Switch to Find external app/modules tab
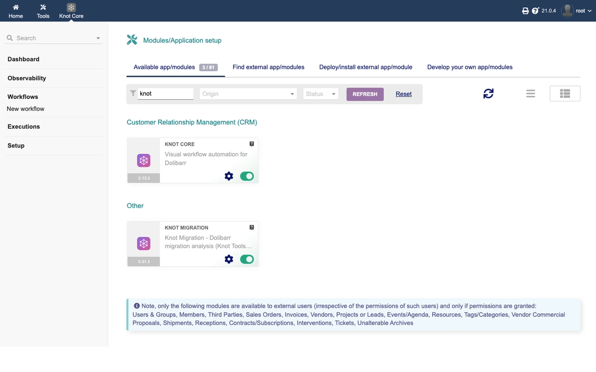Viewport: 596px width, 372px height. pyautogui.click(x=268, y=67)
